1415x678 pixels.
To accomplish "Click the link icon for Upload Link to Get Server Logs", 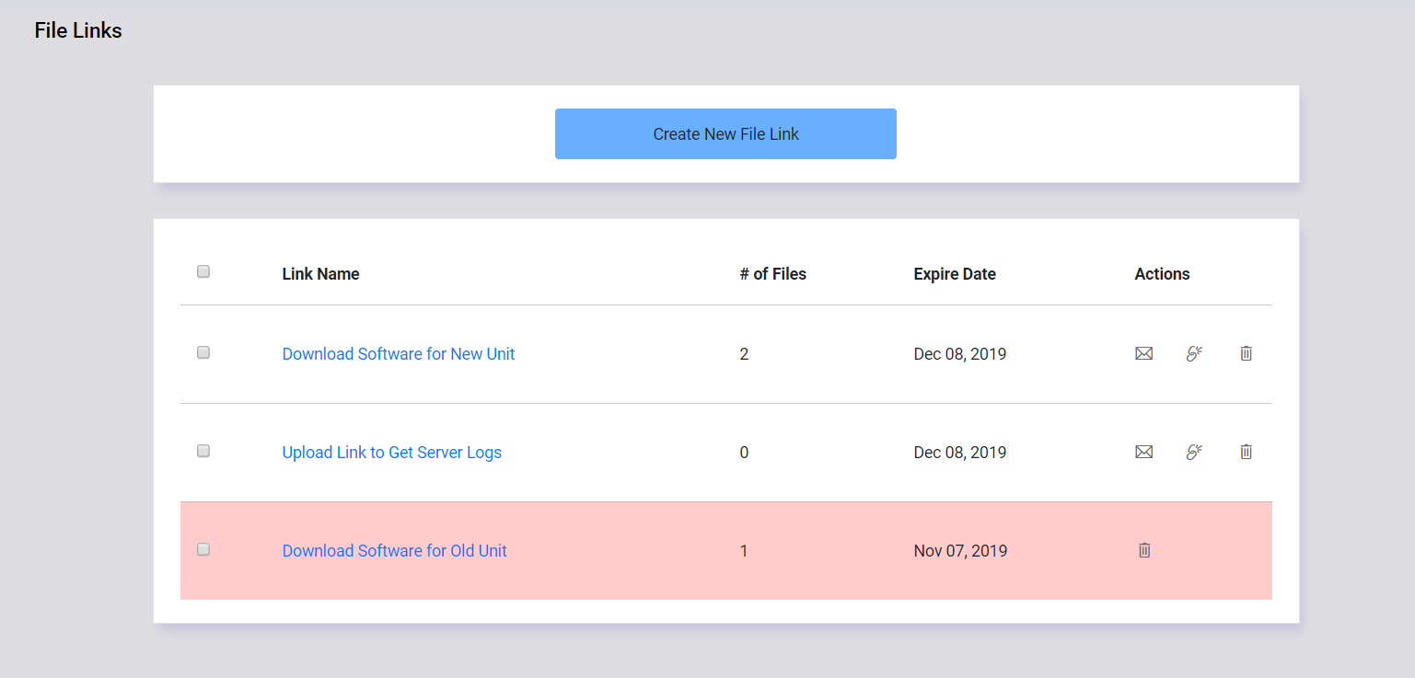I will click(1194, 452).
